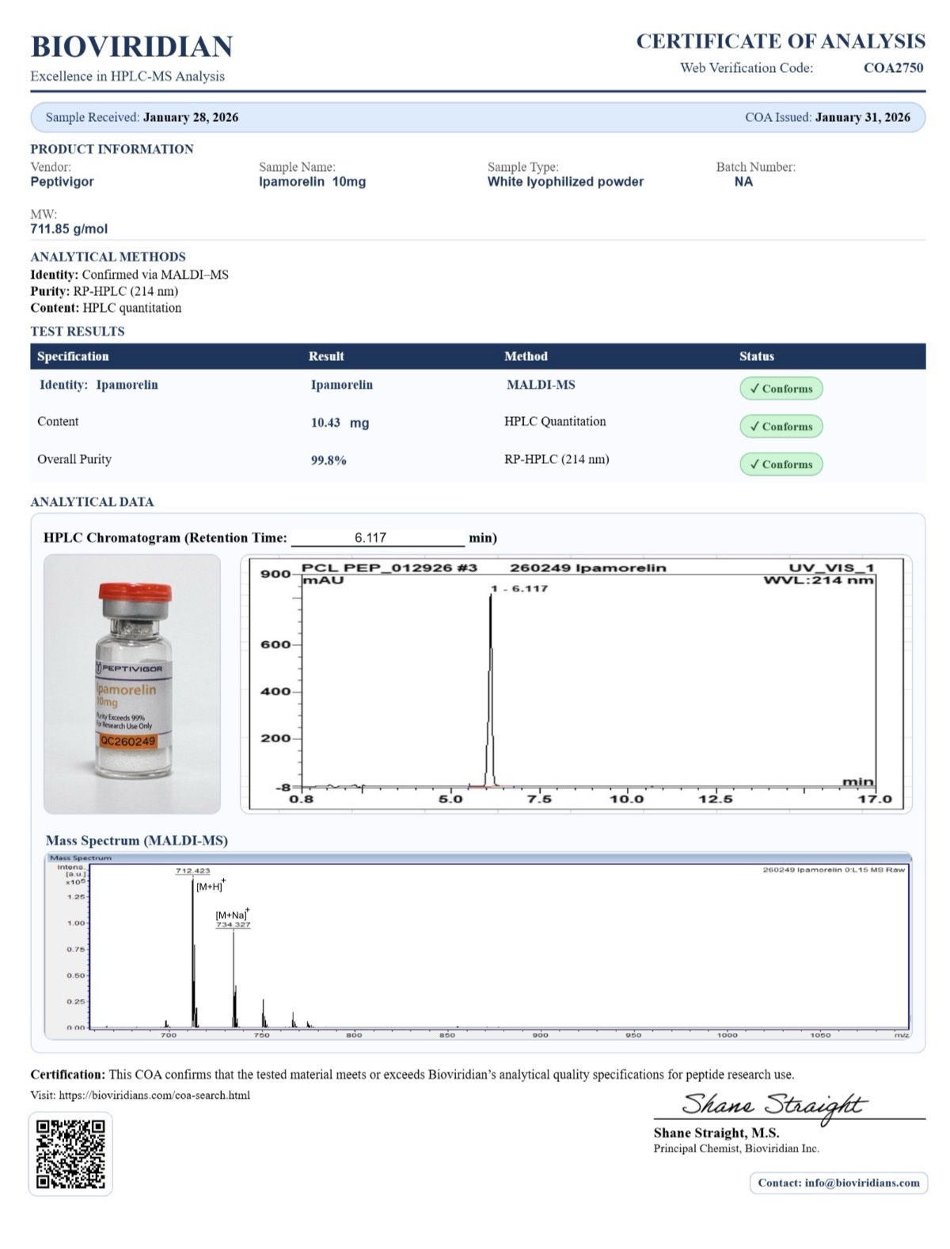
Task: Click the web verification code COA2750
Action: click(893, 68)
